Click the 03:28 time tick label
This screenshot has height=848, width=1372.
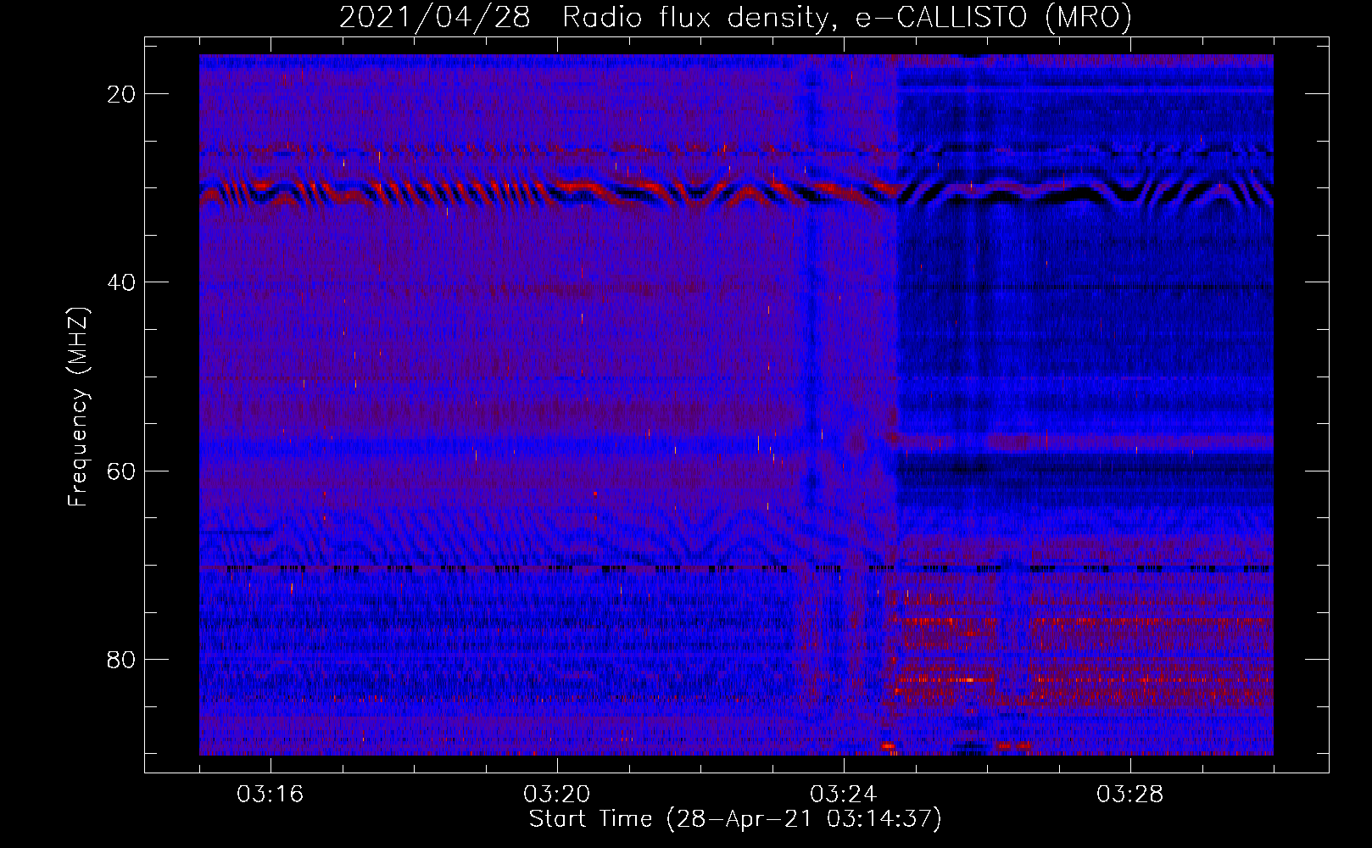tap(1130, 795)
